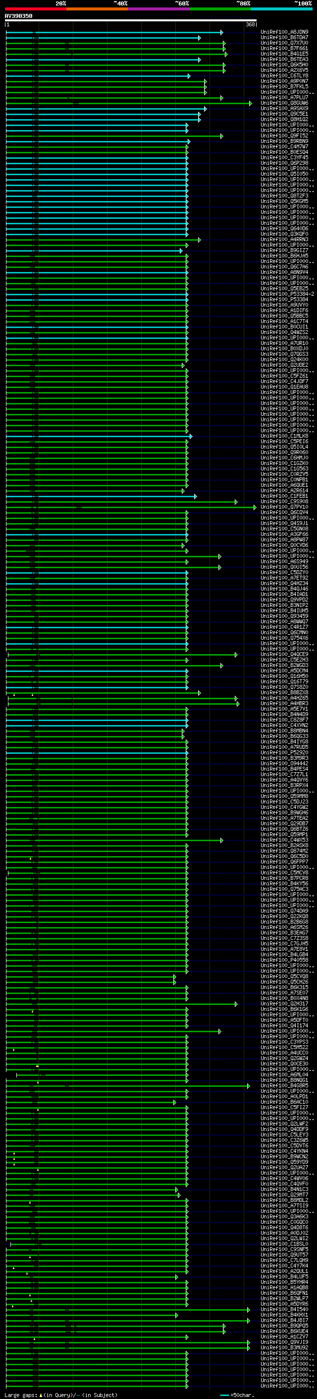This screenshot has height=1399, width=317.
Task: Select hit UniRef100_A9SAX9
Action: pyautogui.click(x=284, y=108)
